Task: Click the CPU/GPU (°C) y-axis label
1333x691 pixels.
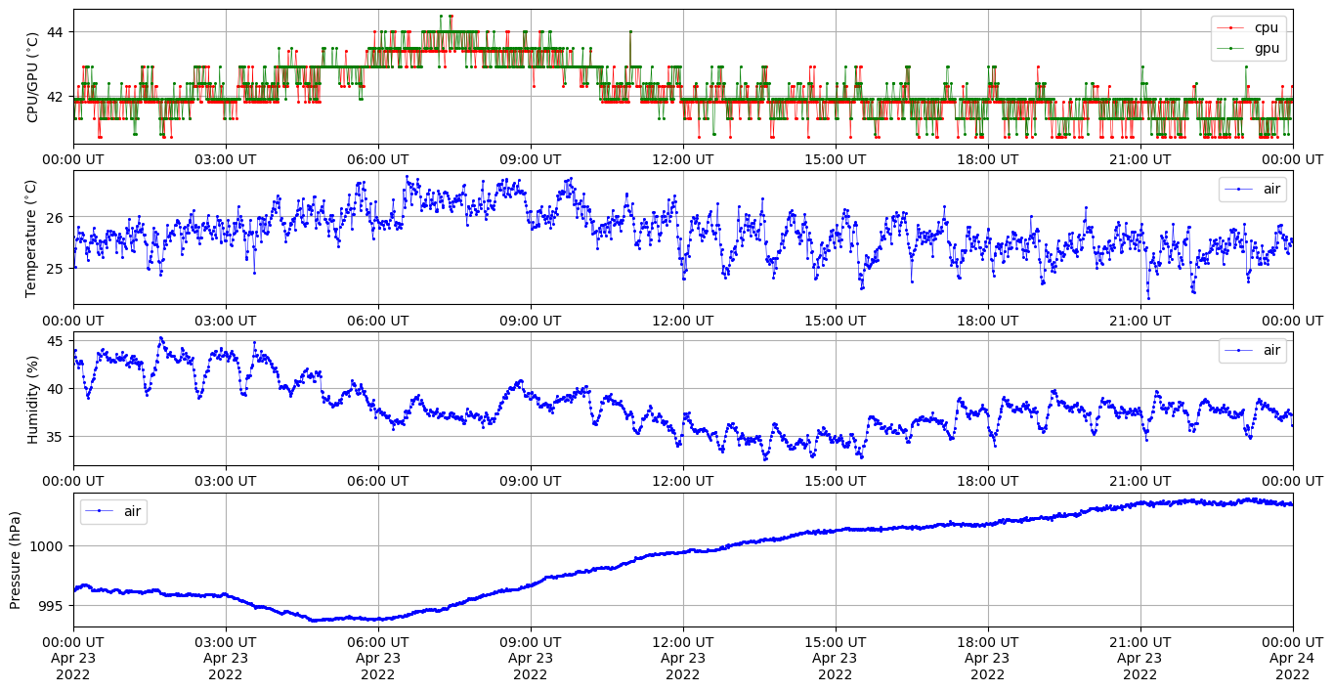Action: [32, 77]
